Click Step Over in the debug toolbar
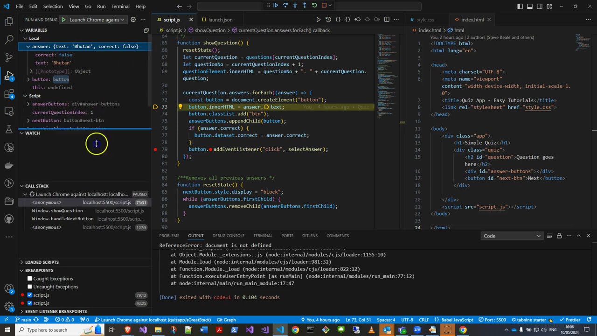This screenshot has height=336, width=597. click(285, 6)
